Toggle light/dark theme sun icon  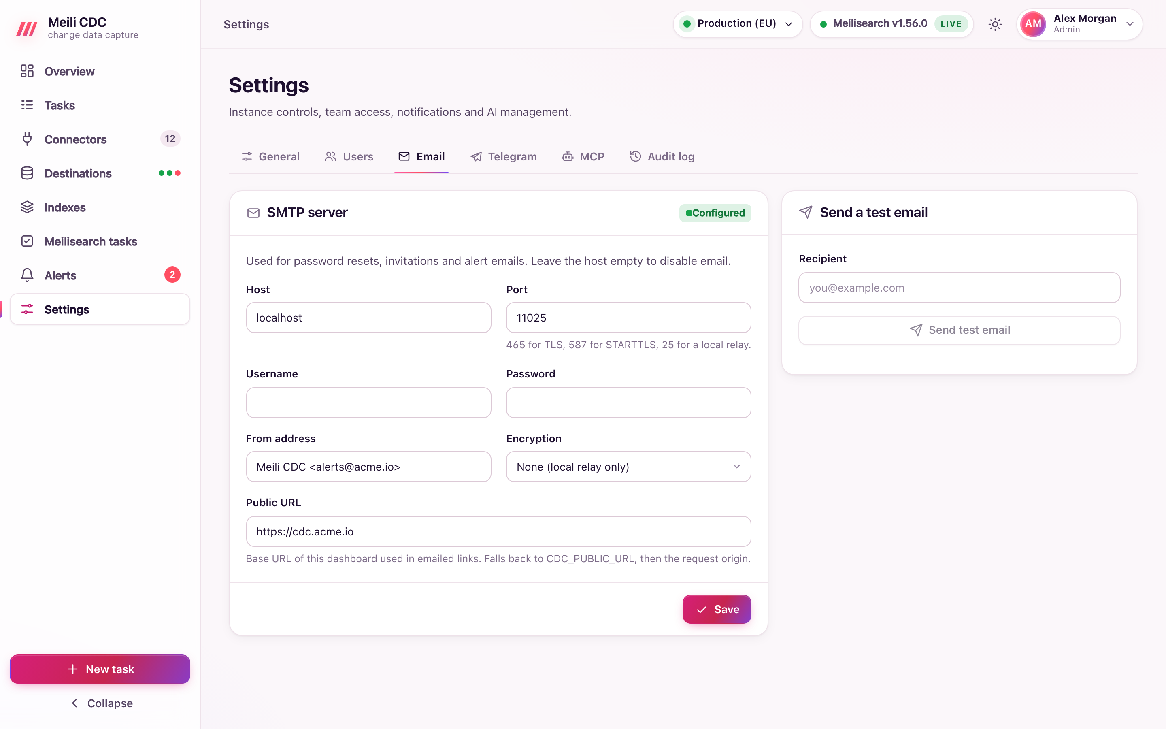point(995,24)
